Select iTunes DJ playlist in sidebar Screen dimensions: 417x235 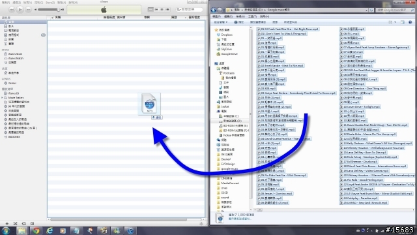(x=14, y=93)
